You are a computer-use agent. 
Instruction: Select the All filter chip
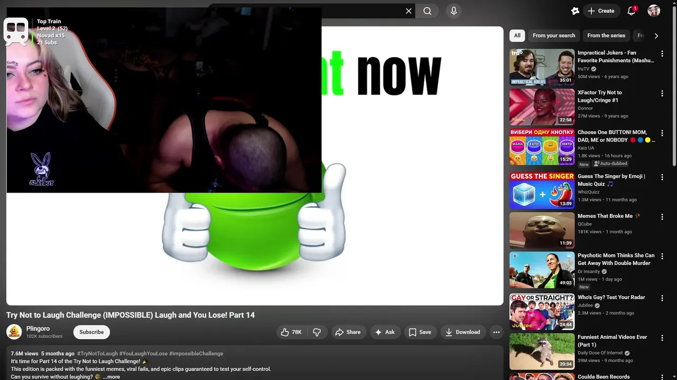(517, 35)
